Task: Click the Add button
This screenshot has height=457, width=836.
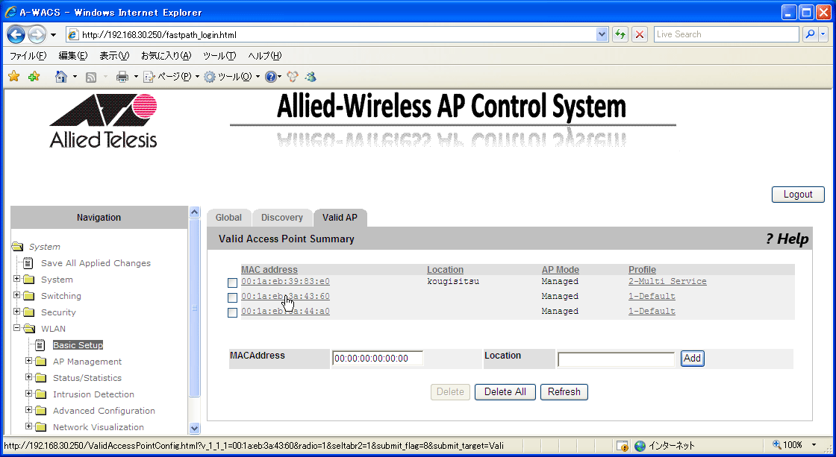Action: [x=692, y=359]
